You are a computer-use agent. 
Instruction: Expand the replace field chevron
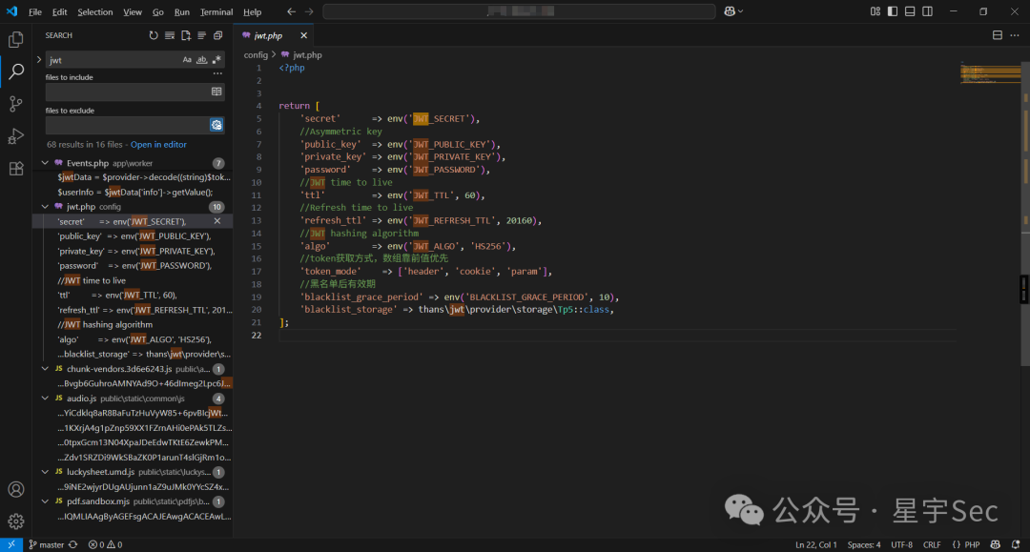[x=39, y=60]
